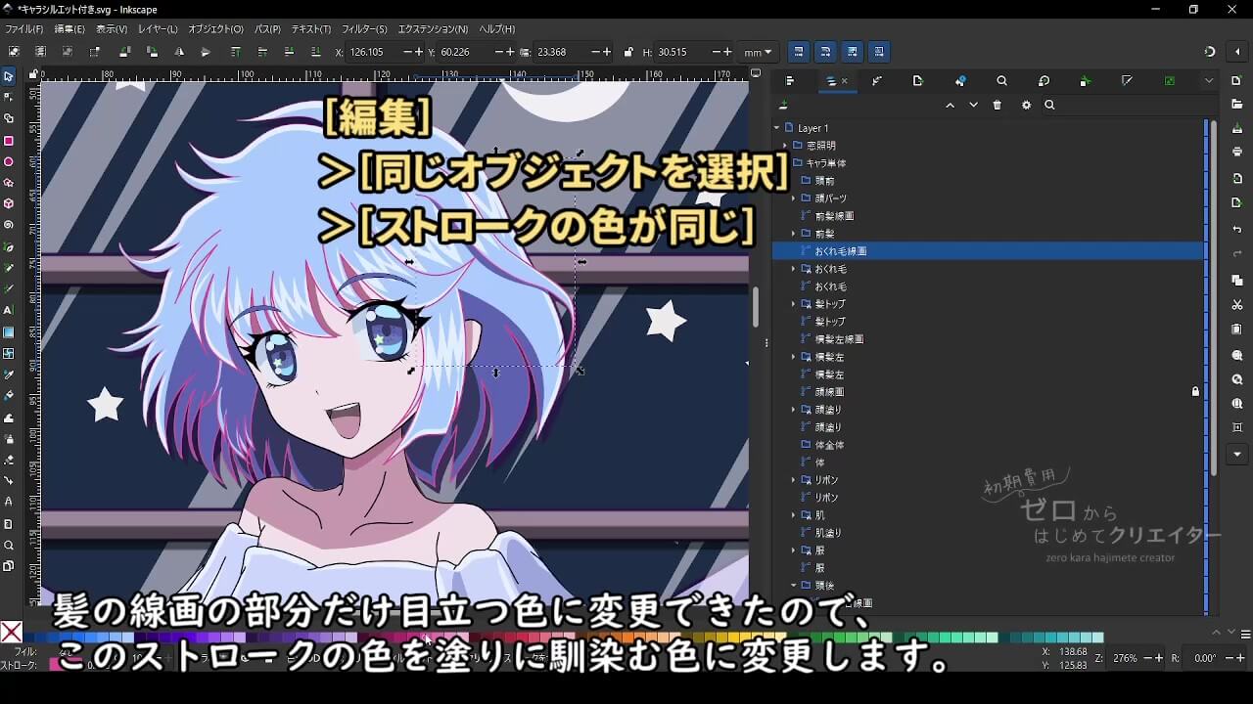Image resolution: width=1253 pixels, height=704 pixels.
Task: Expand the 窓照明 group
Action: pos(785,146)
